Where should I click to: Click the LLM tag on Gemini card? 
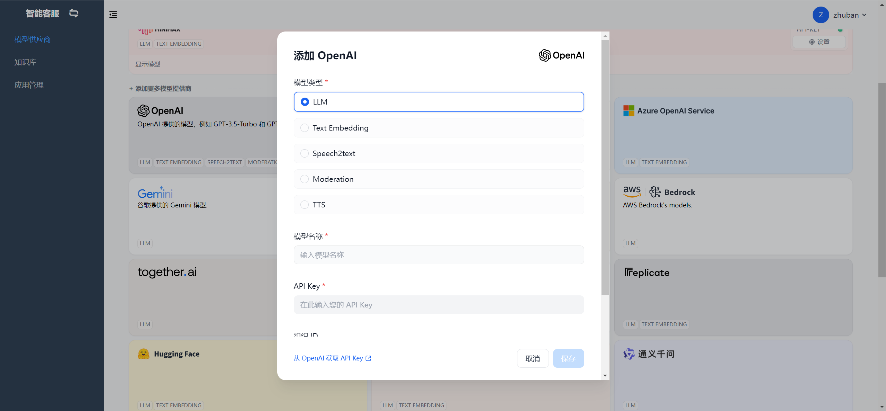pos(145,243)
